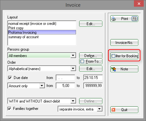Click the printer icon on Print button
Screen dimensions: 146x121
click(114, 19)
